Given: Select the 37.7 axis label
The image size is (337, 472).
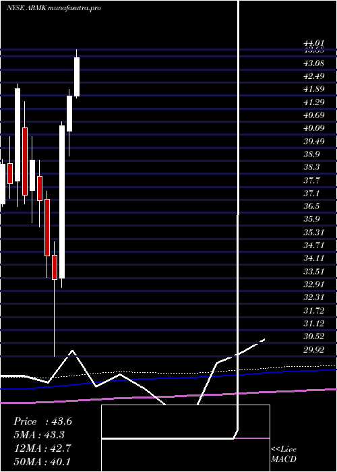Looking at the screenshot, I should coord(311,181).
